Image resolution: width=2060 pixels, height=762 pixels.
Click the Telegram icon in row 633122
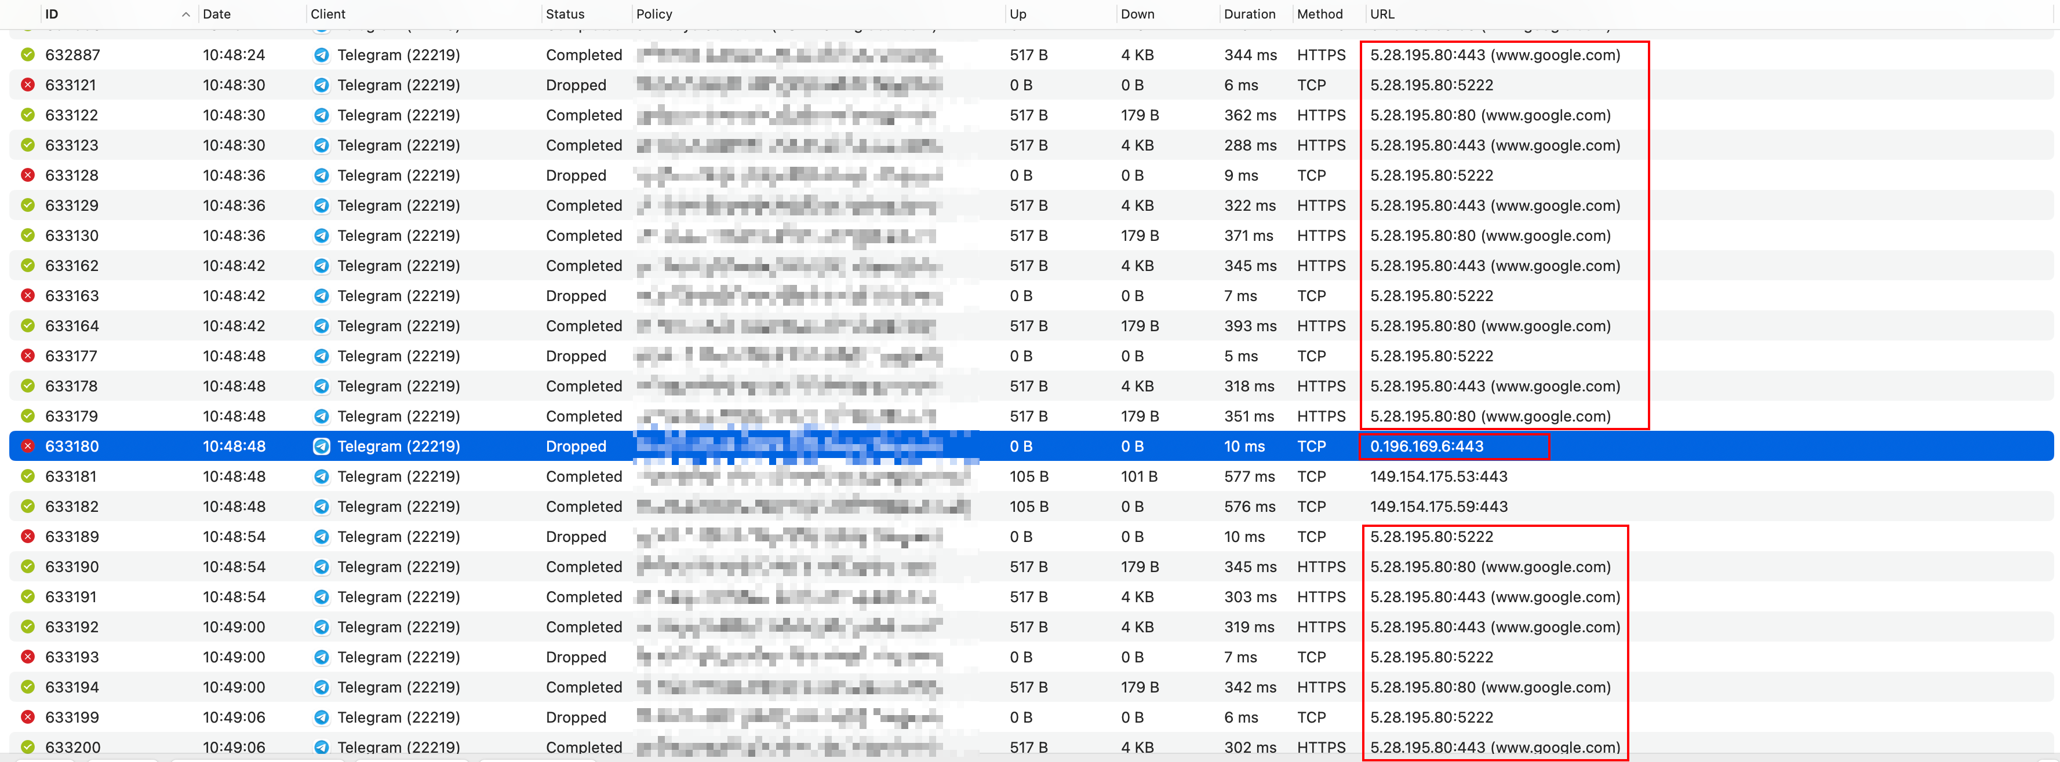click(x=322, y=115)
